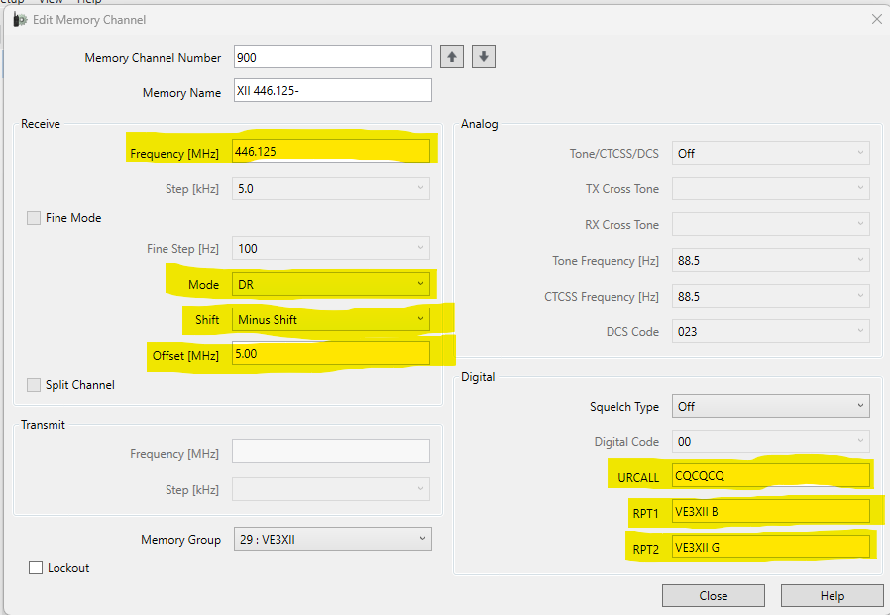Open the Squelch Type dropdown
This screenshot has width=890, height=615.
770,406
